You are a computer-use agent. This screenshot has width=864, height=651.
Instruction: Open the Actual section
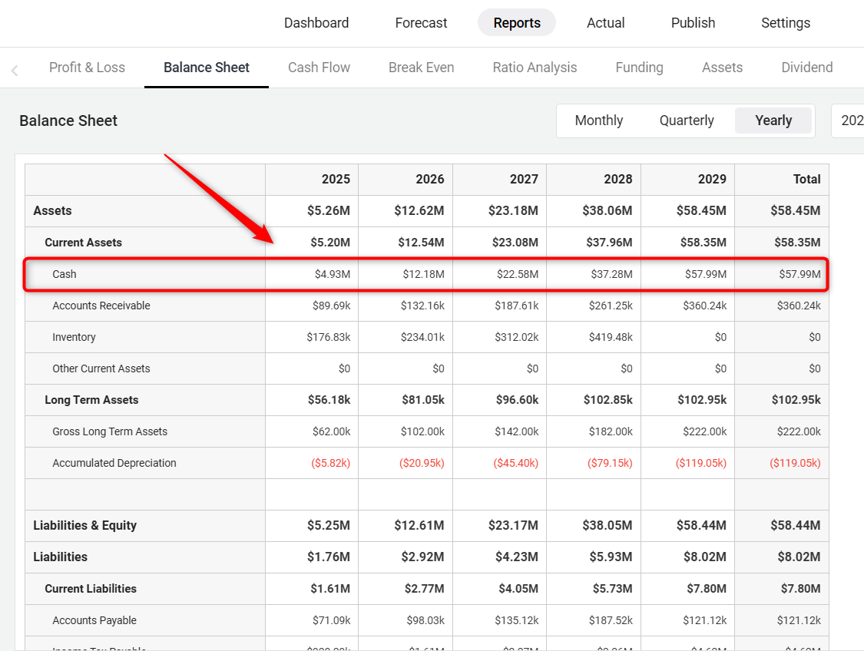tap(605, 23)
